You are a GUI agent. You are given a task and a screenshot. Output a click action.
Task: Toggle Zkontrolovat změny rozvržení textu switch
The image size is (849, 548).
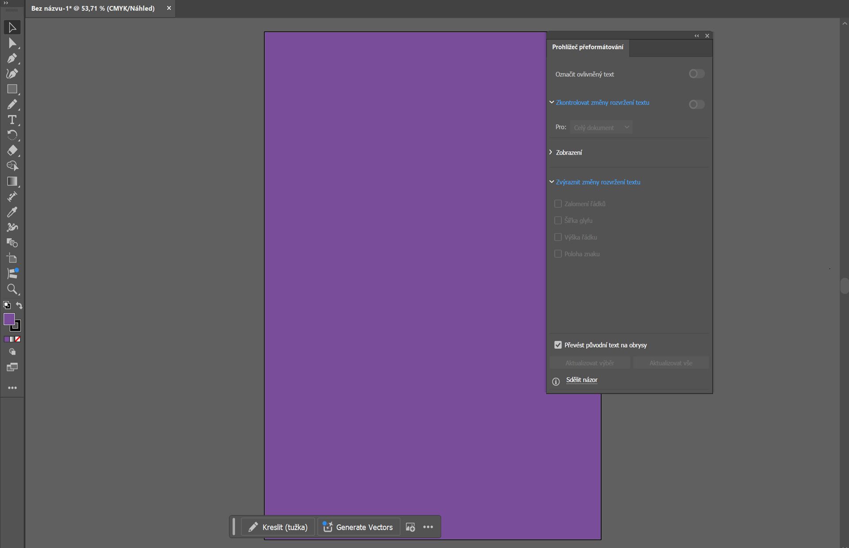coord(696,104)
